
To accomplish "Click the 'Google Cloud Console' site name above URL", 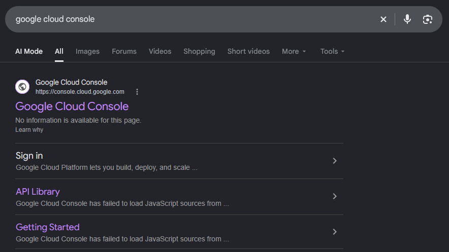I will point(71,82).
